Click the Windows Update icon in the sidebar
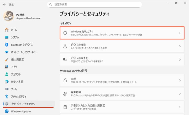Viewport: 189px width, 115px height. (x=7, y=111)
